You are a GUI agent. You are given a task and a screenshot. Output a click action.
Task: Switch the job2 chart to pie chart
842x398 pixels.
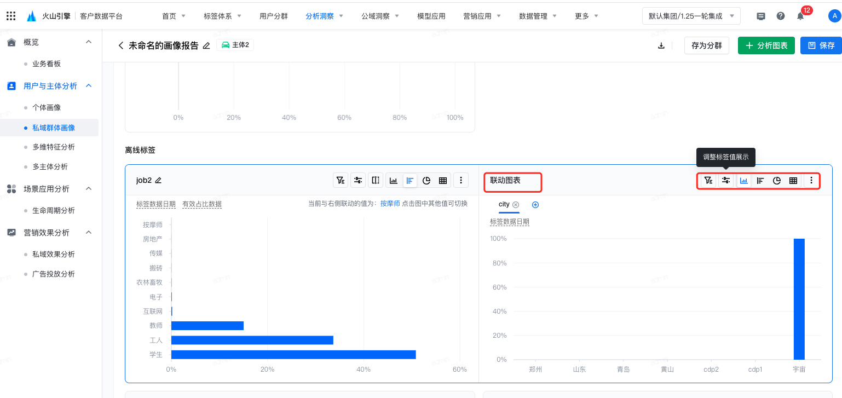coord(426,180)
